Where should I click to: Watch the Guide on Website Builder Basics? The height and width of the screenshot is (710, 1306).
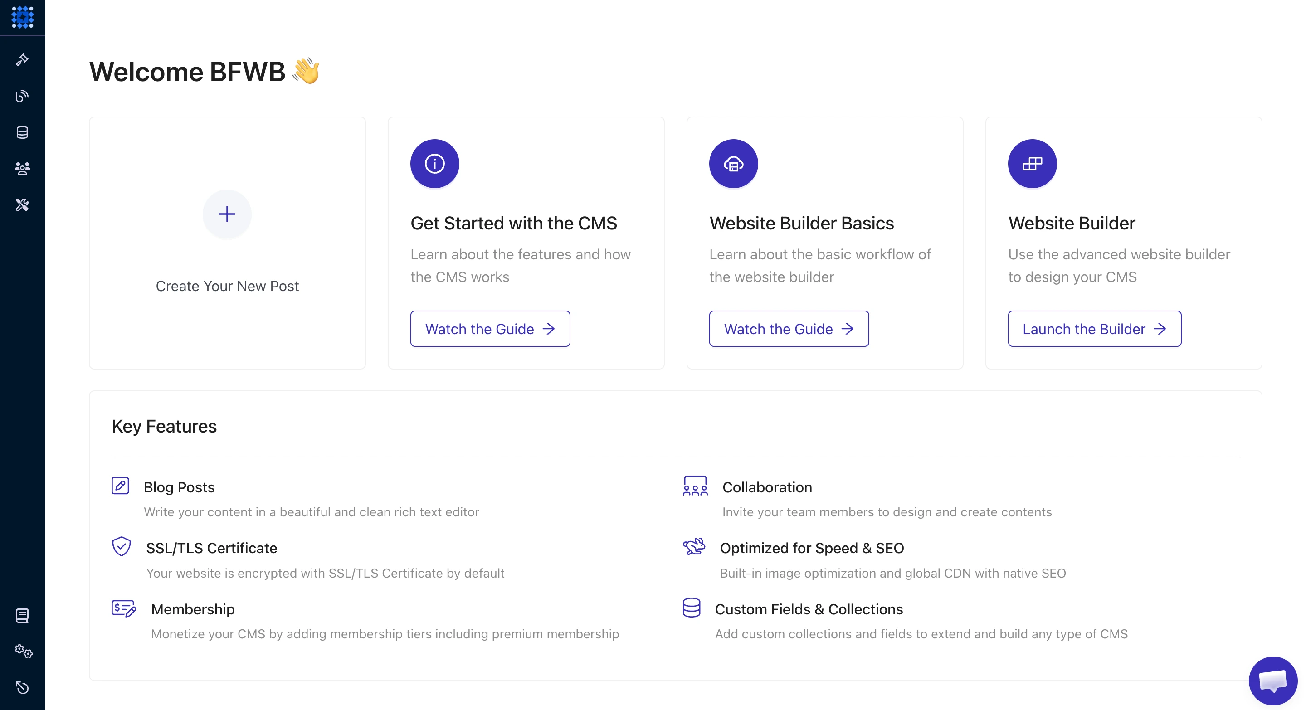click(x=789, y=329)
